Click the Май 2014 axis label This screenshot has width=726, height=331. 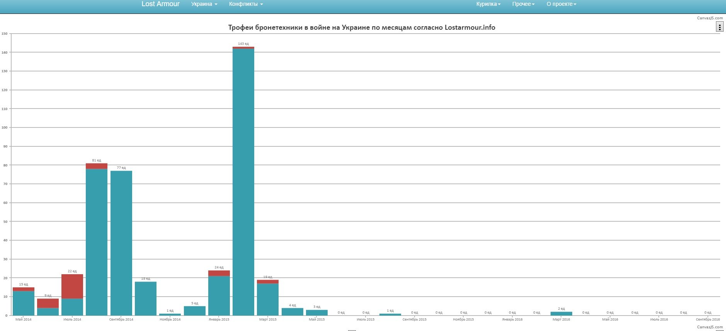point(24,319)
